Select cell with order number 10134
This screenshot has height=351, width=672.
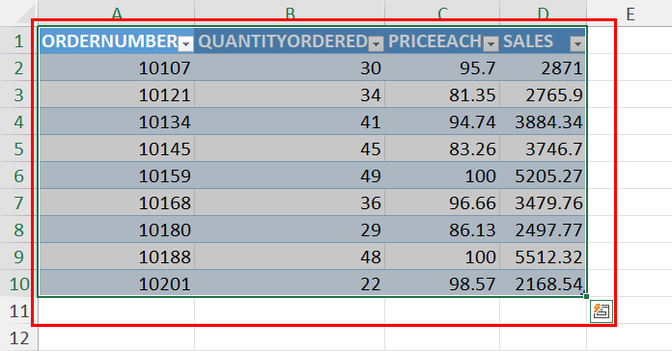116,121
